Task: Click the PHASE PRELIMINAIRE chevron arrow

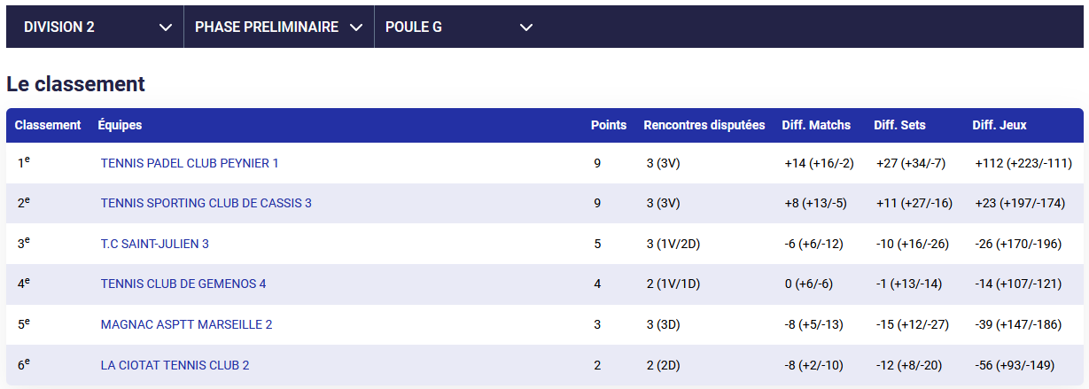Action: click(x=356, y=27)
